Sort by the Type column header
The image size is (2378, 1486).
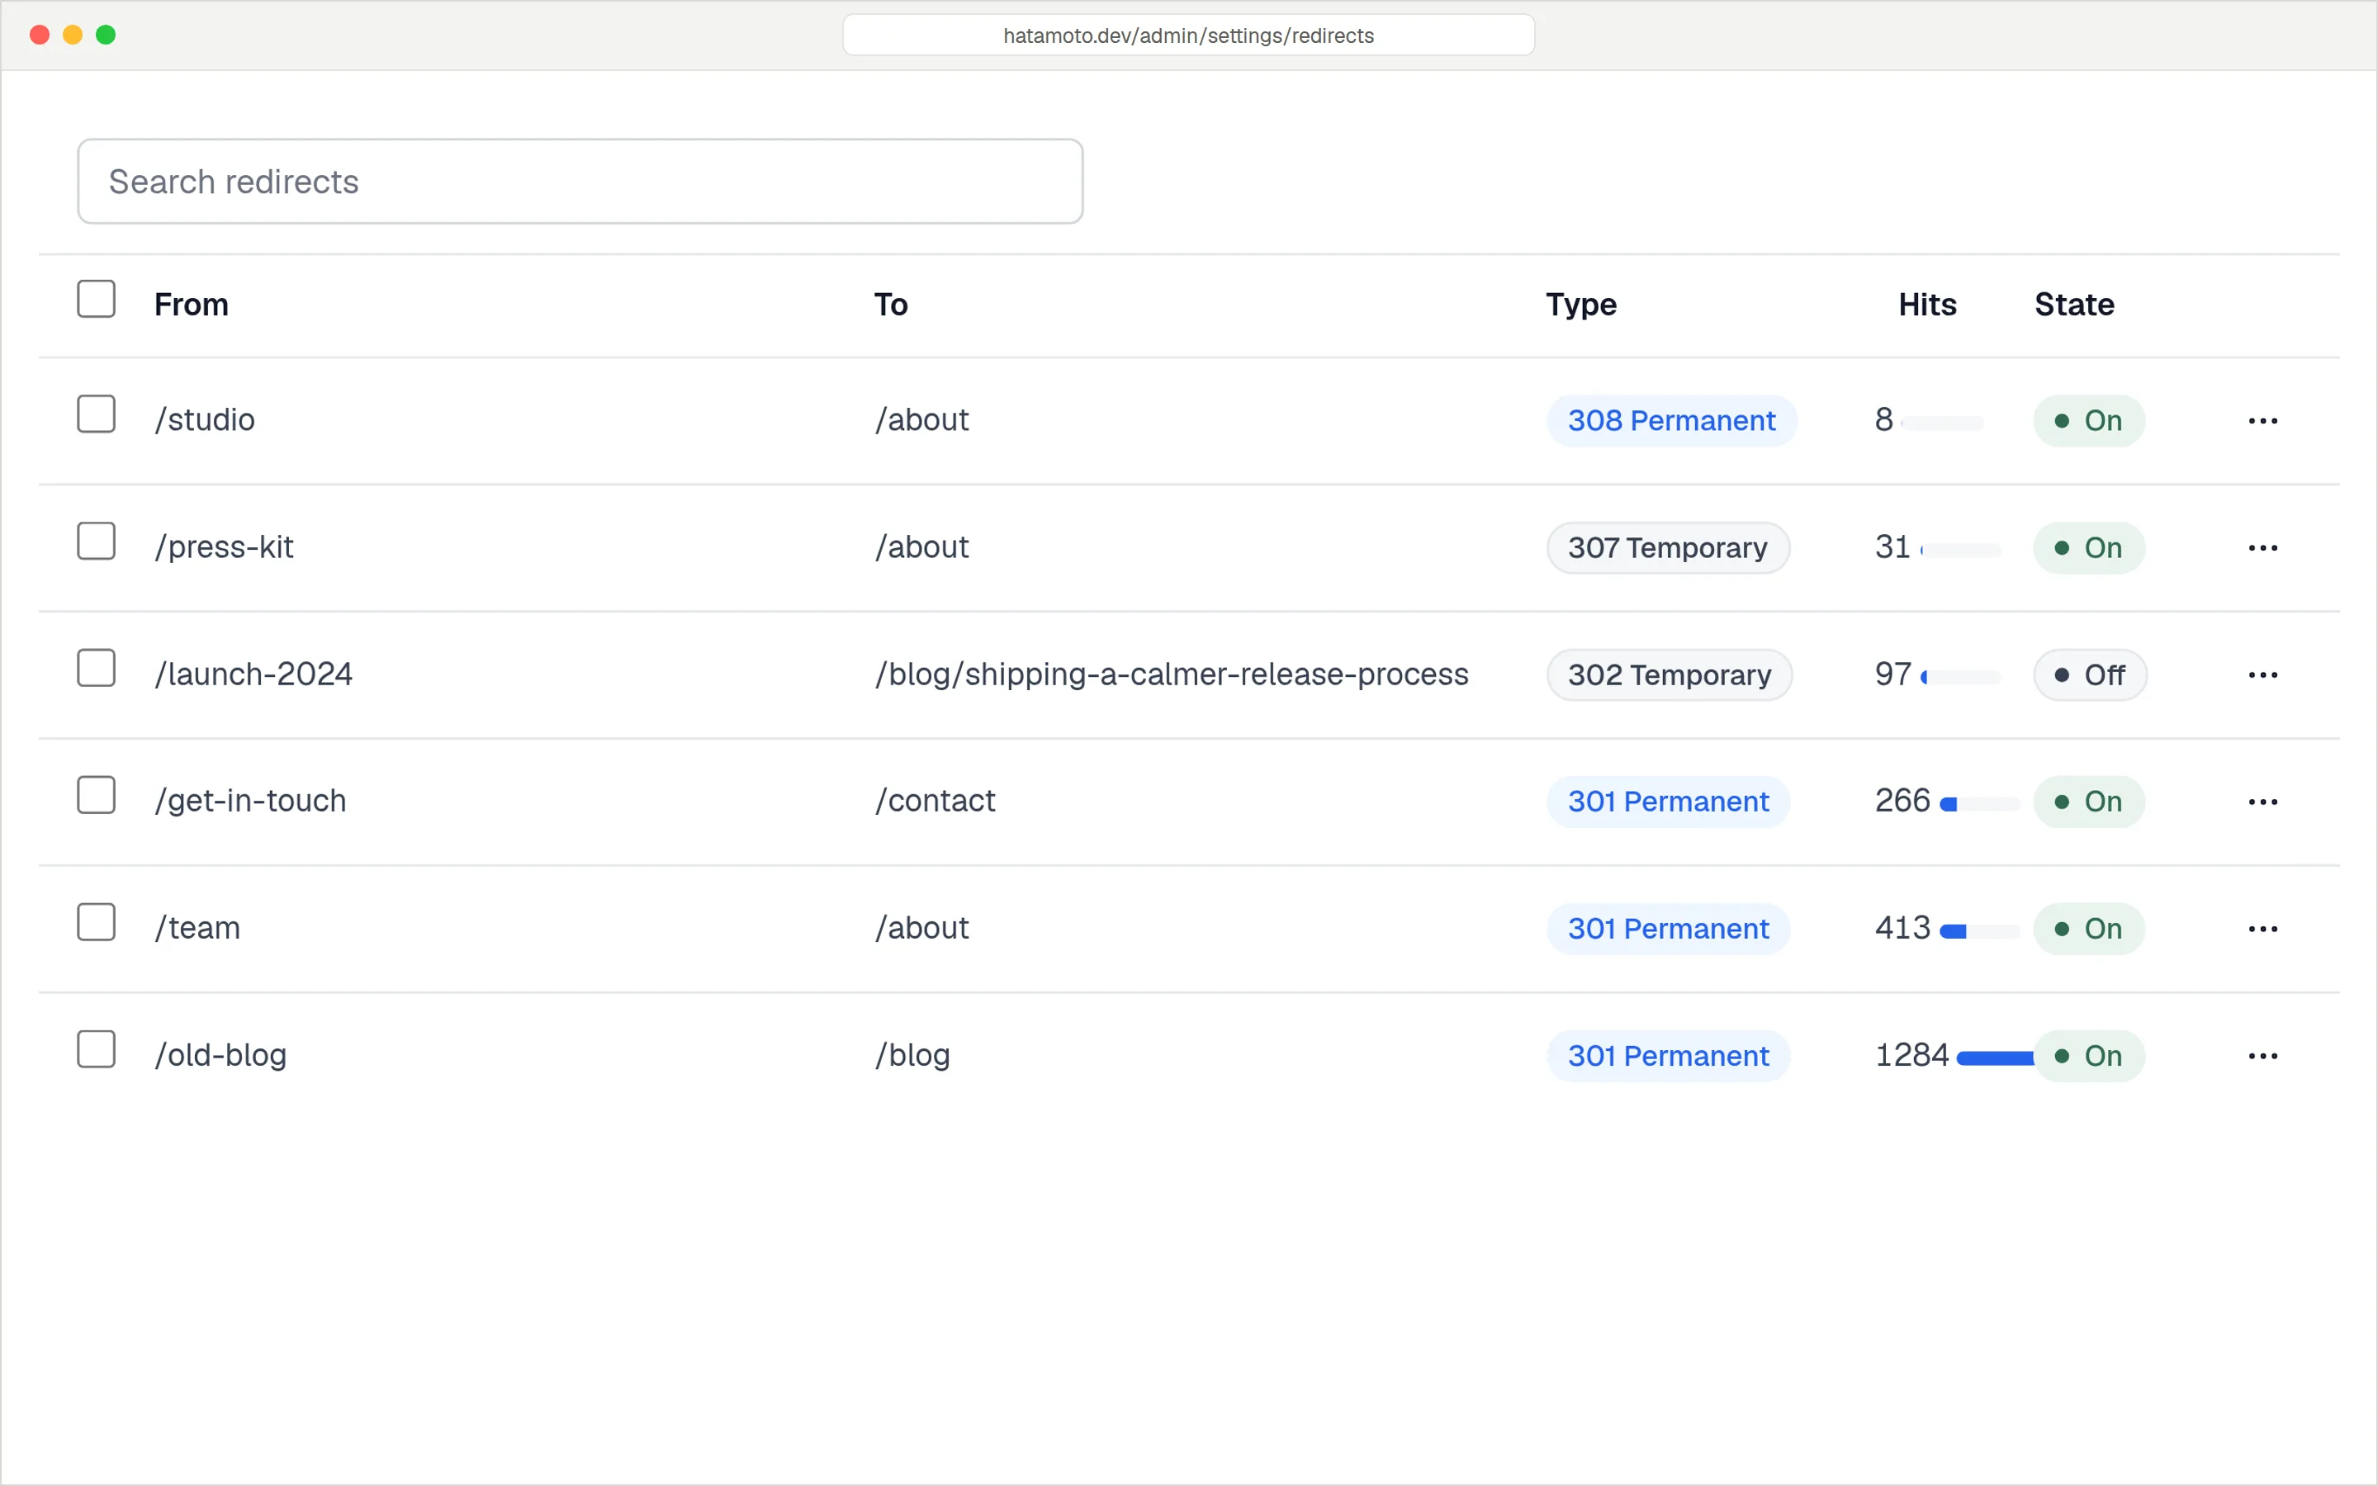click(x=1580, y=305)
